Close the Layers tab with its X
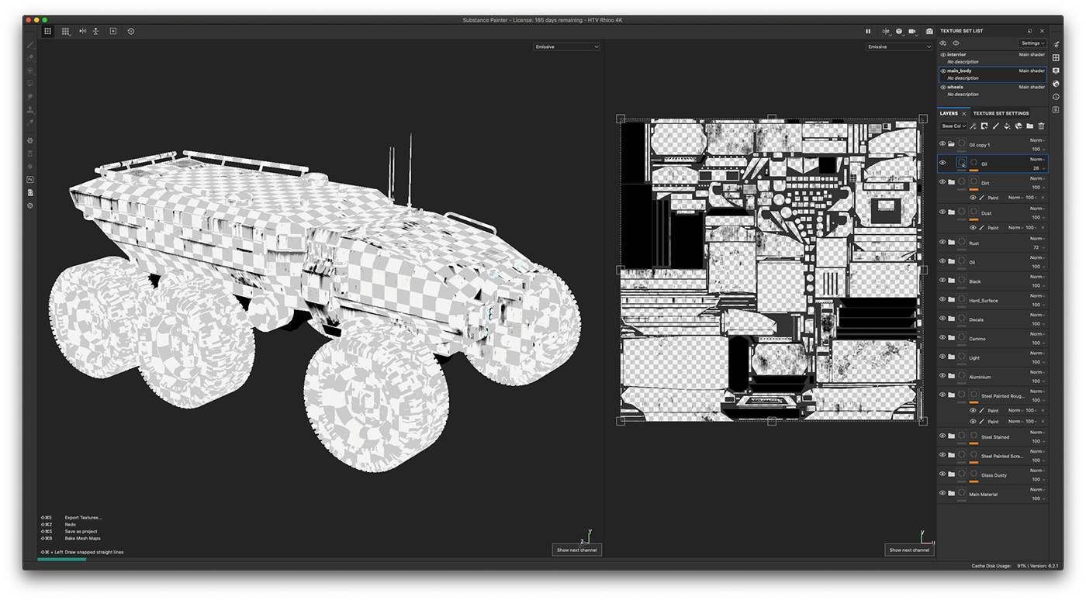The width and height of the screenshot is (1086, 600). (x=964, y=113)
